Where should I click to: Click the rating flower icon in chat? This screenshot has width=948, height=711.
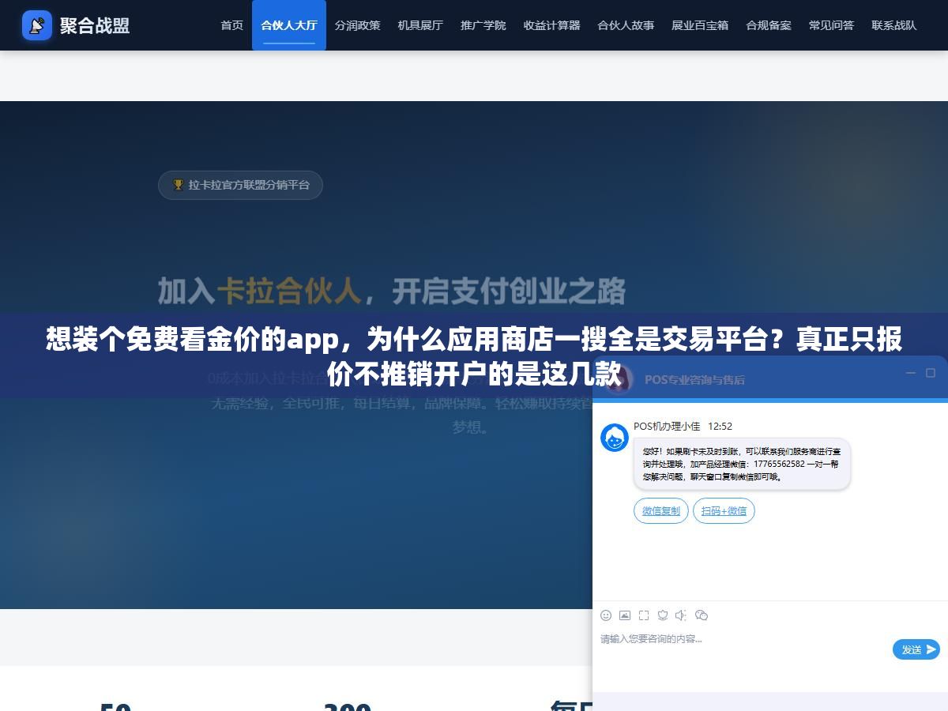tap(663, 615)
